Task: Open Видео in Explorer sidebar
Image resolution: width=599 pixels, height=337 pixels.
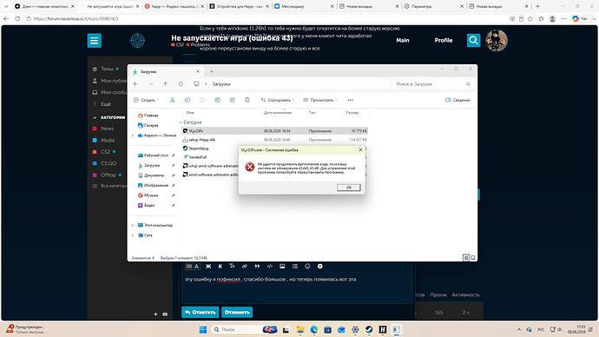Action: 147,205
